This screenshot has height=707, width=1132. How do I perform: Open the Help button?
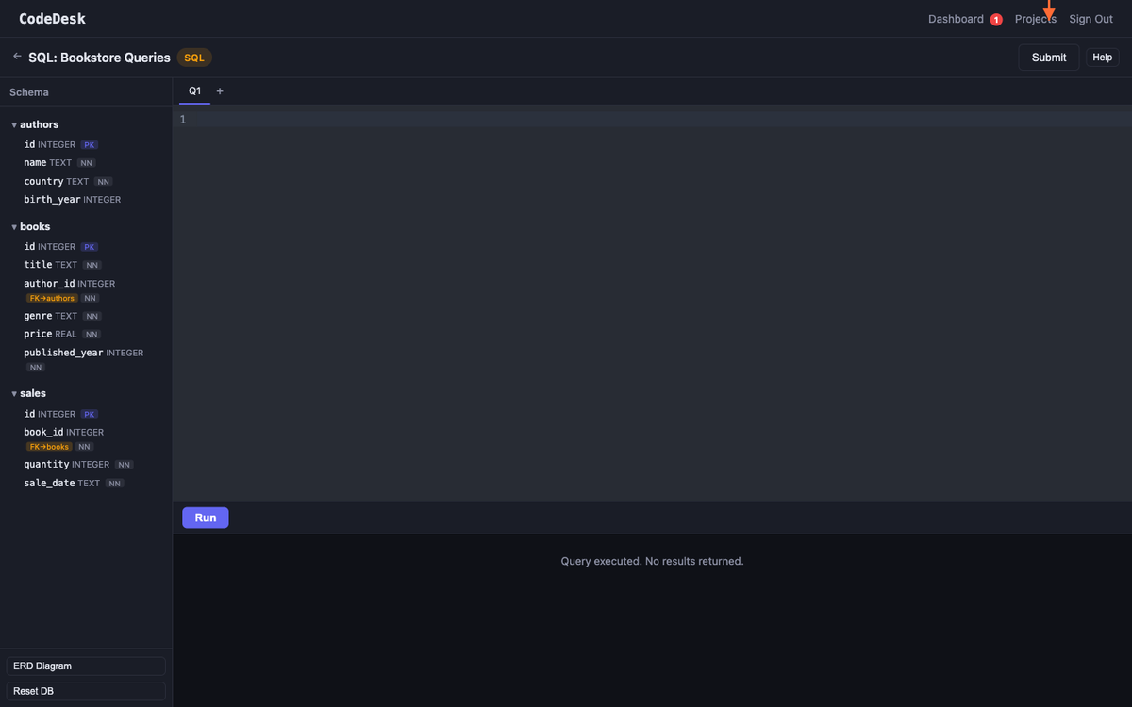click(1102, 58)
